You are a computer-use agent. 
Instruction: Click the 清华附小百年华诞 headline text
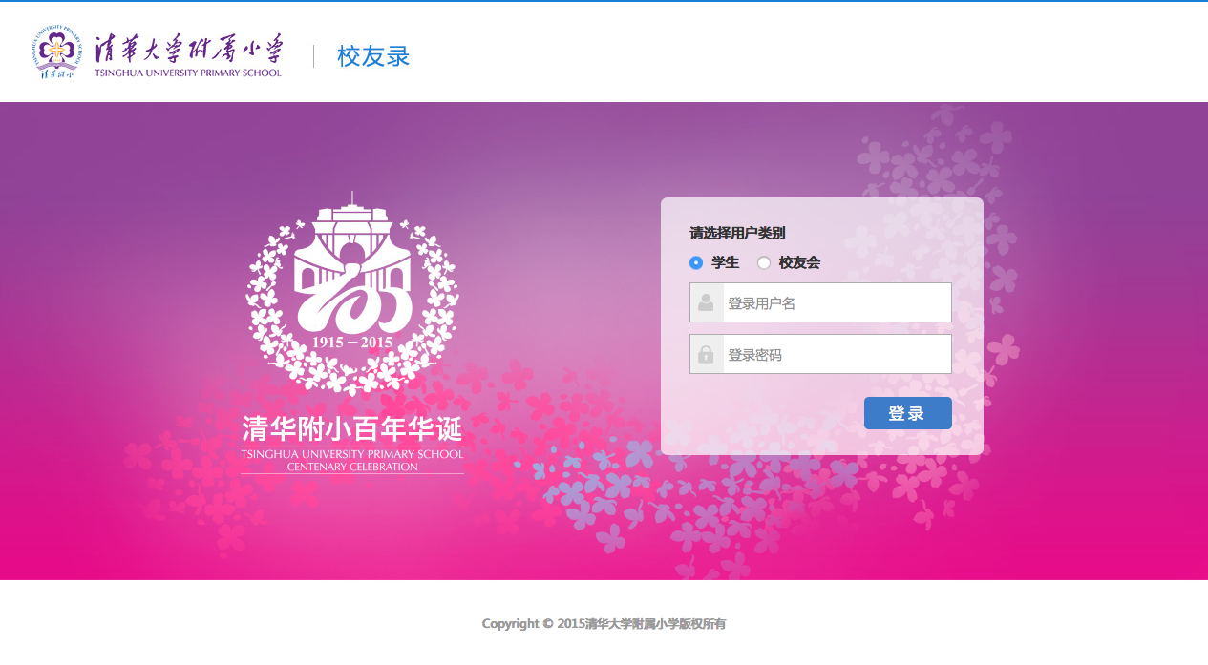352,426
